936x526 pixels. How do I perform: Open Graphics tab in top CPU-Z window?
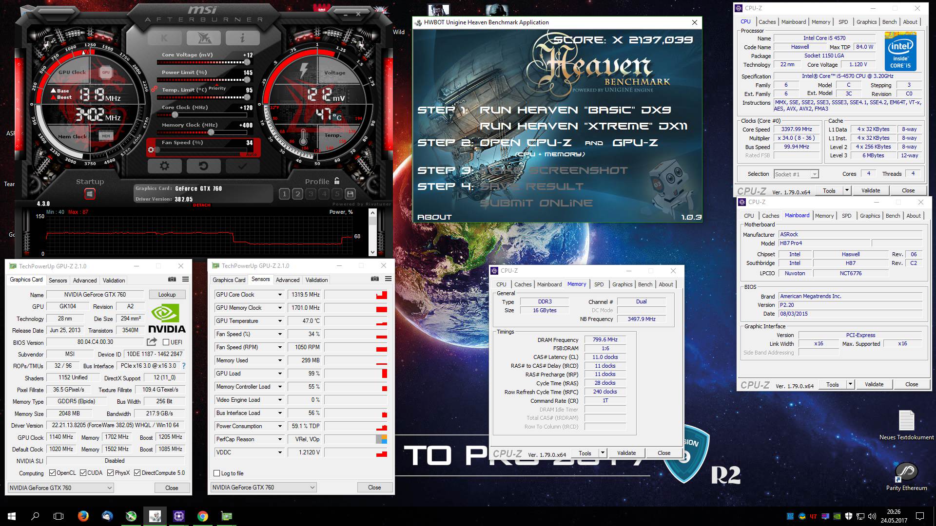[866, 22]
